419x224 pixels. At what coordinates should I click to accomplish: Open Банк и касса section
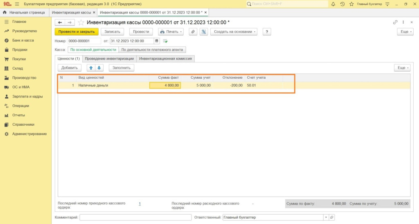[23, 40]
